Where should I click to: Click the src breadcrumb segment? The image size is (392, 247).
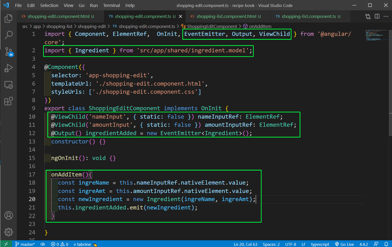coord(25,26)
